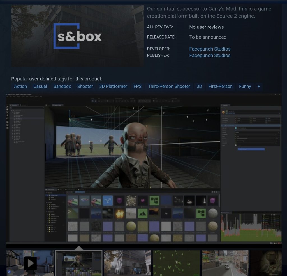Click "Popular user-defined tags for this product:" heading
287x276 pixels.
click(57, 79)
